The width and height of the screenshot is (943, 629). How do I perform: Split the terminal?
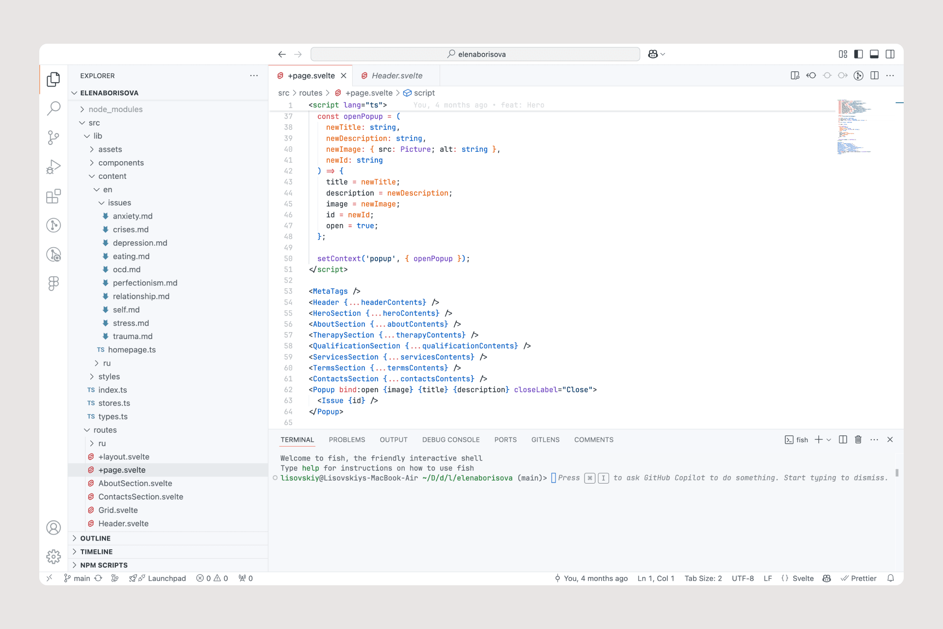843,440
